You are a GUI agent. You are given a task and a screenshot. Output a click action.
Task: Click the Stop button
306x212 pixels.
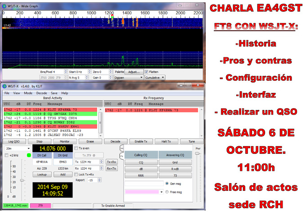click(40, 141)
